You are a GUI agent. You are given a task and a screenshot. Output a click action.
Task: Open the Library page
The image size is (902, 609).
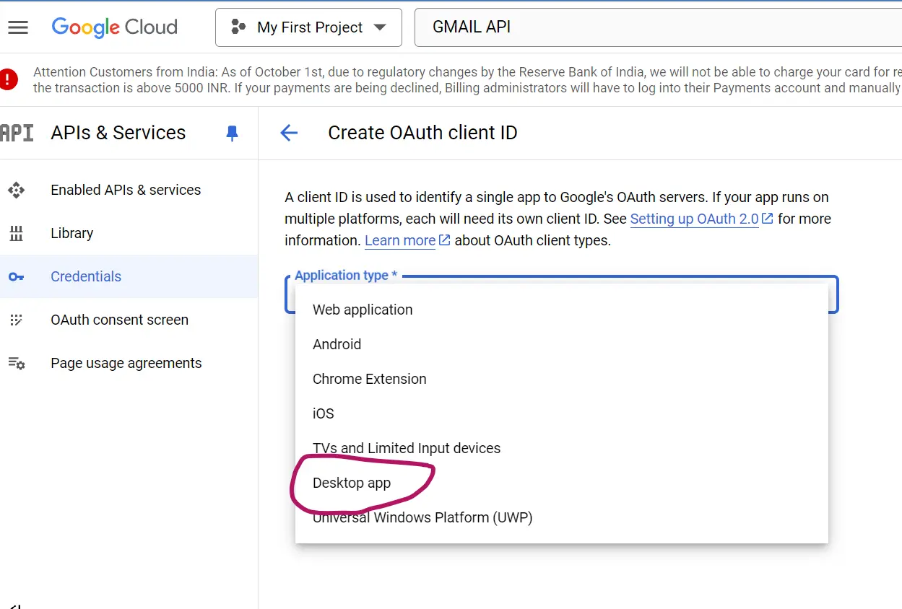pyautogui.click(x=129, y=233)
